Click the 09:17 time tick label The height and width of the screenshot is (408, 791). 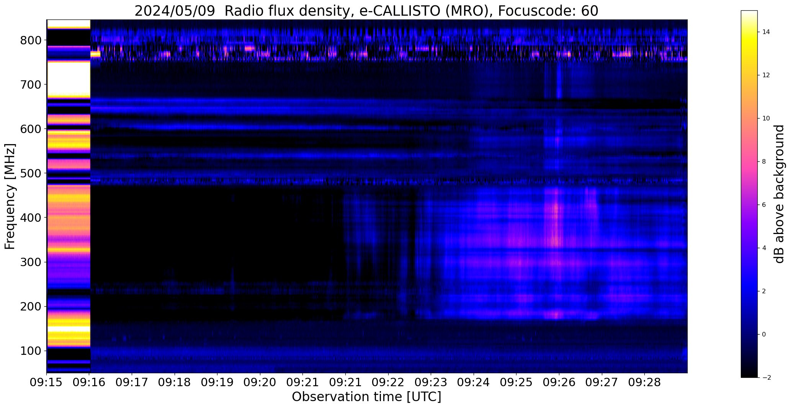tap(132, 383)
